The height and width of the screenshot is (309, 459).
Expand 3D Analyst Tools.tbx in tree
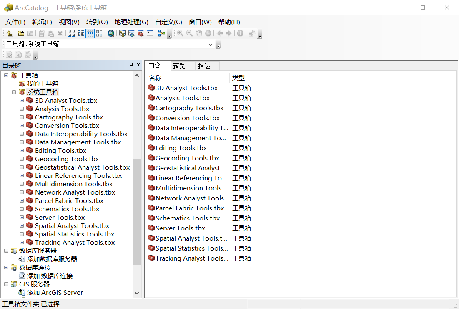(x=22, y=100)
